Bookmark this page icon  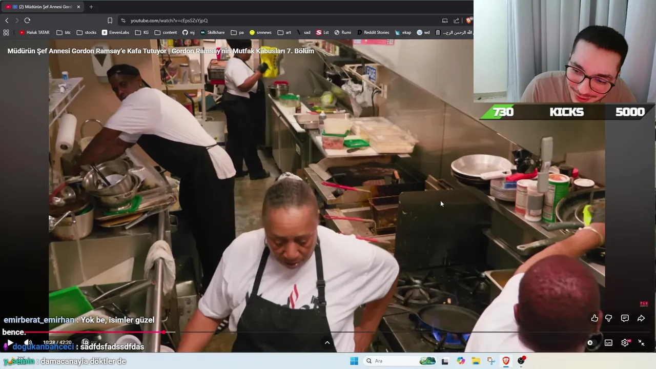(x=110, y=20)
